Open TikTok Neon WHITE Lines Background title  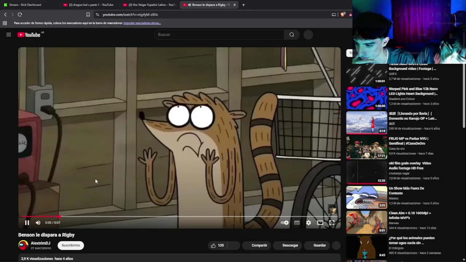pyautogui.click(x=412, y=66)
